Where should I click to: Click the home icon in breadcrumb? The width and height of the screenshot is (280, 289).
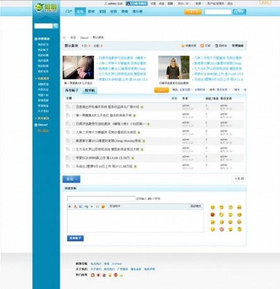(x=64, y=38)
